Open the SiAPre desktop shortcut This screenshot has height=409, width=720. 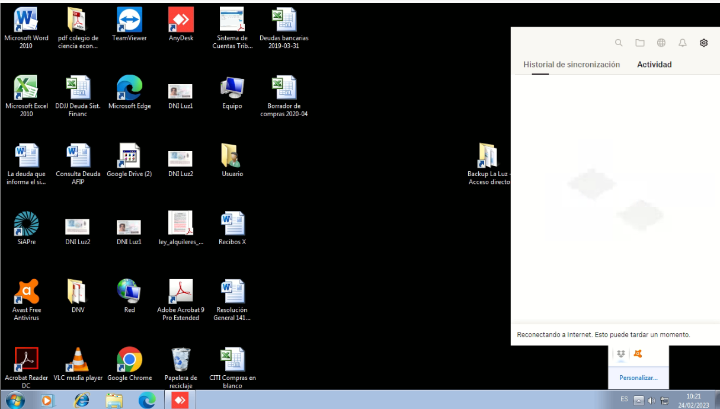click(26, 222)
